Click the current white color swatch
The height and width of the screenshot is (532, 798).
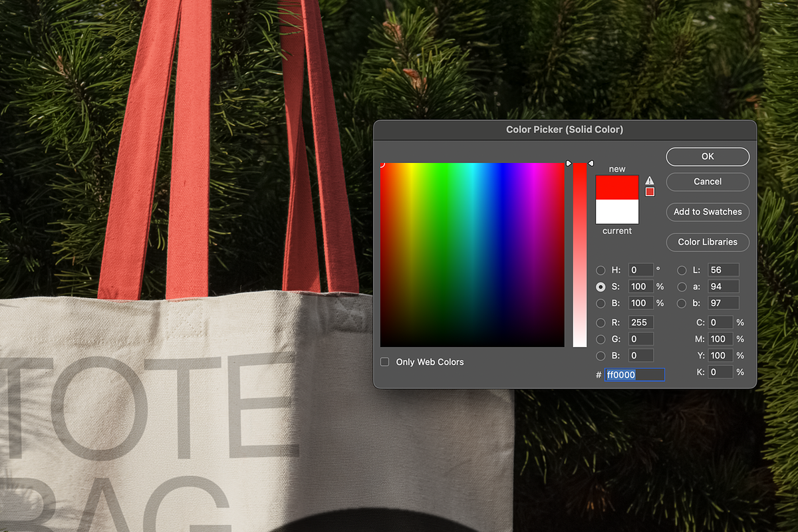[x=617, y=211]
